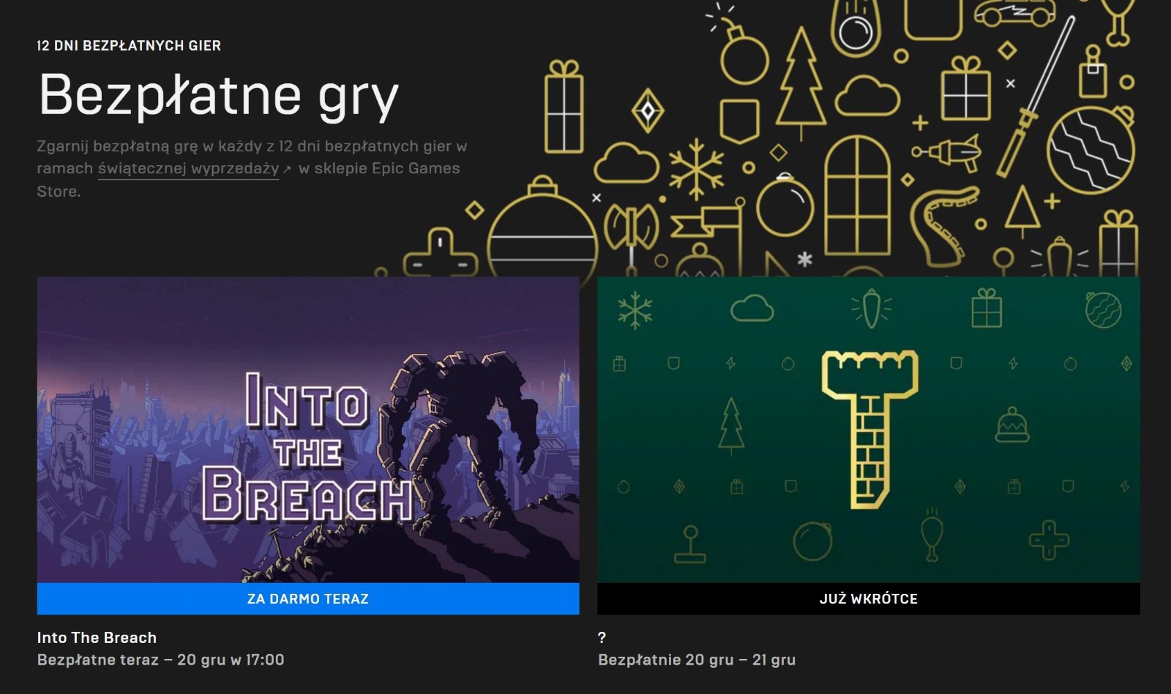Open the Into The Breach game artwork

(x=308, y=429)
